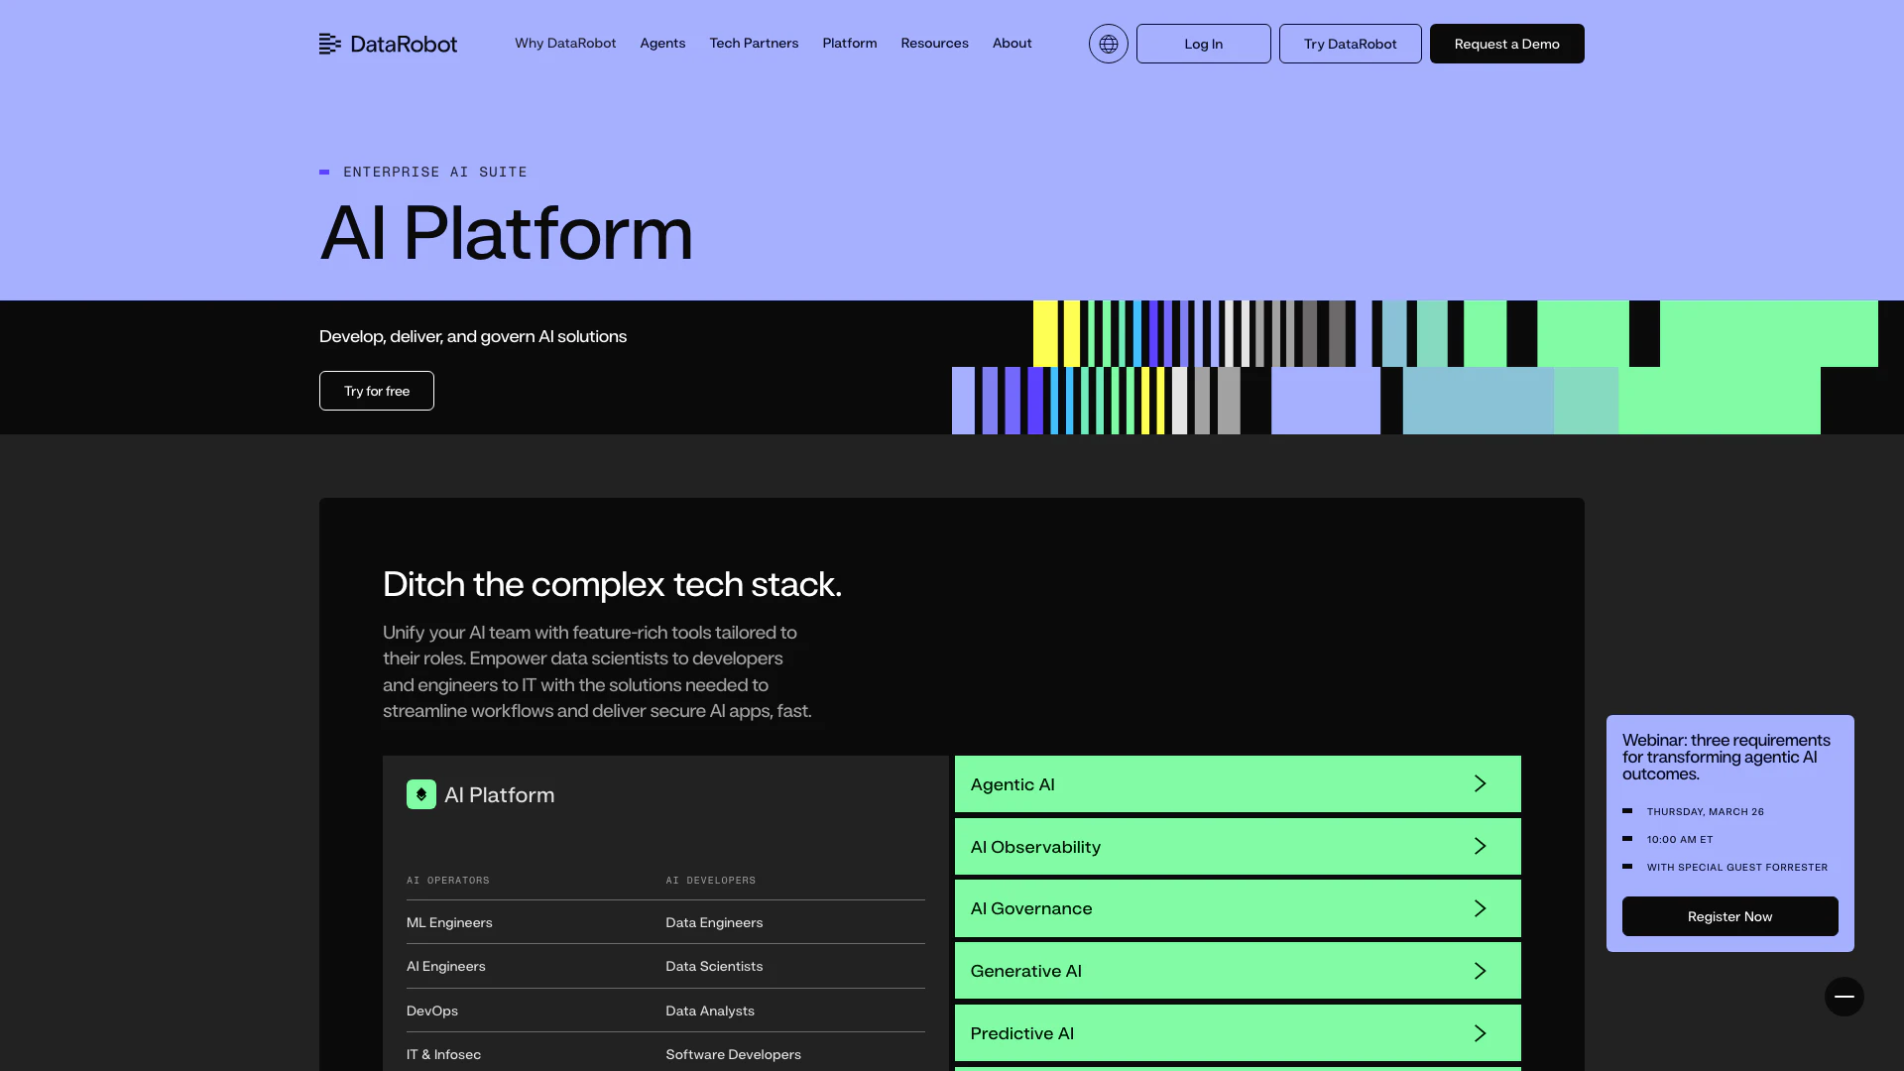Open the Why DataRobot menu
Screen dimensions: 1904x1071
pyautogui.click(x=565, y=44)
